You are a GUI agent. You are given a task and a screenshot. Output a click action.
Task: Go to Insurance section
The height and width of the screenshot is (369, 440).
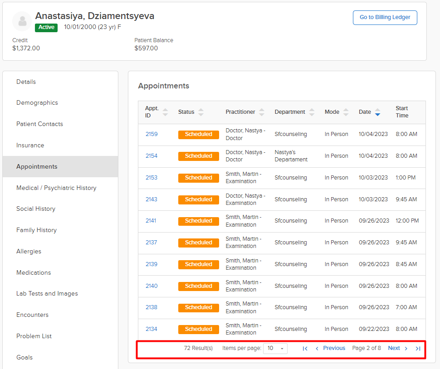[30, 145]
